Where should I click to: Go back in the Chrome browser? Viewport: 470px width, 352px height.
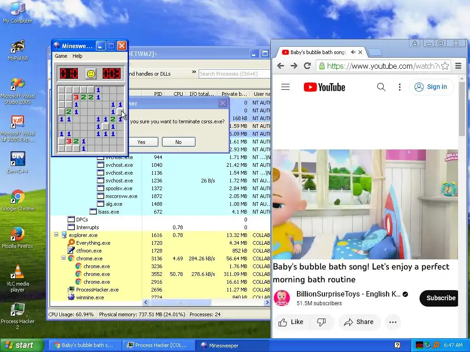pos(280,66)
